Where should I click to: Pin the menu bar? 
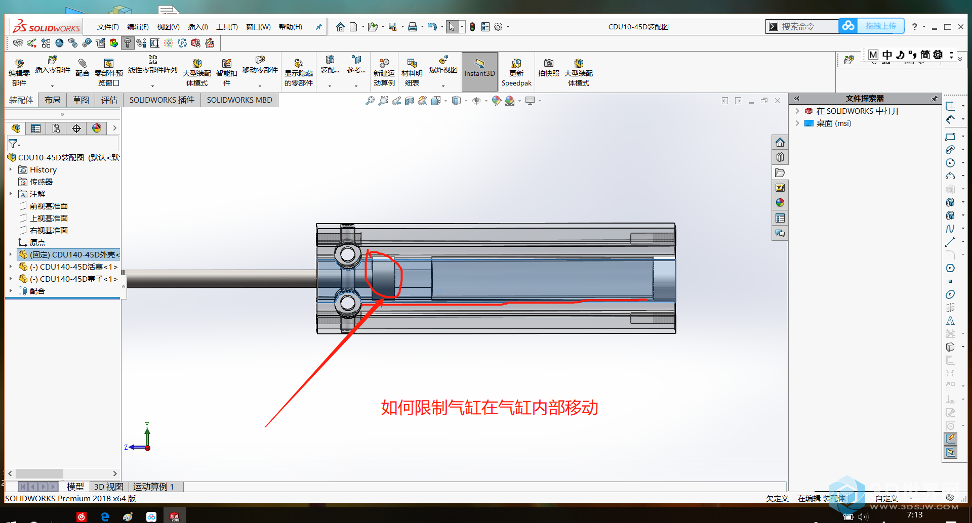point(318,27)
